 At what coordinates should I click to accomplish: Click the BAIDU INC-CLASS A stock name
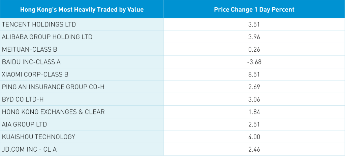pos(31,62)
